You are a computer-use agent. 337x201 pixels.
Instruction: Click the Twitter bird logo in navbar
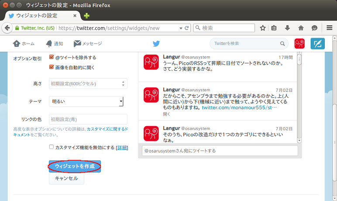coord(156,43)
